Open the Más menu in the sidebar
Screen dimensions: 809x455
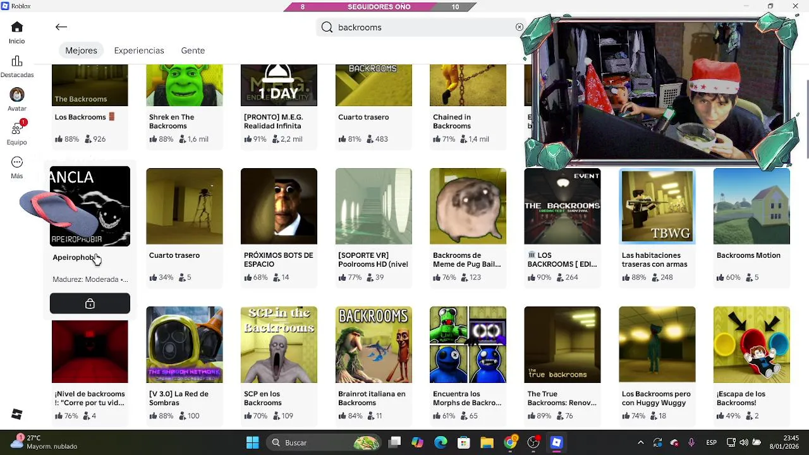pos(17,167)
